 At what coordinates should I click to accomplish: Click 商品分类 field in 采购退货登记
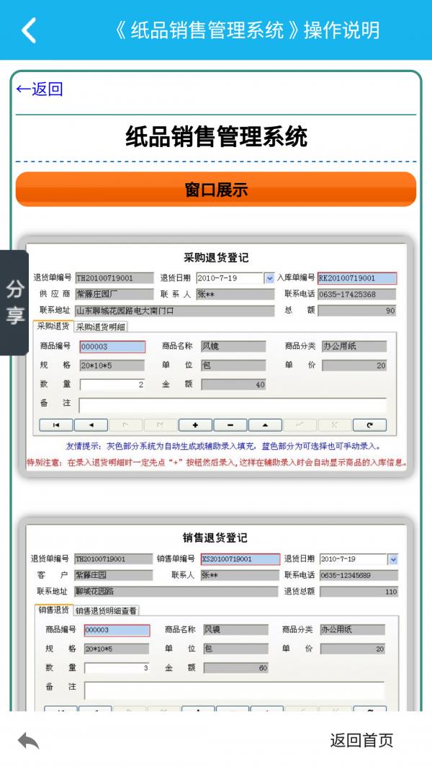coord(354,347)
